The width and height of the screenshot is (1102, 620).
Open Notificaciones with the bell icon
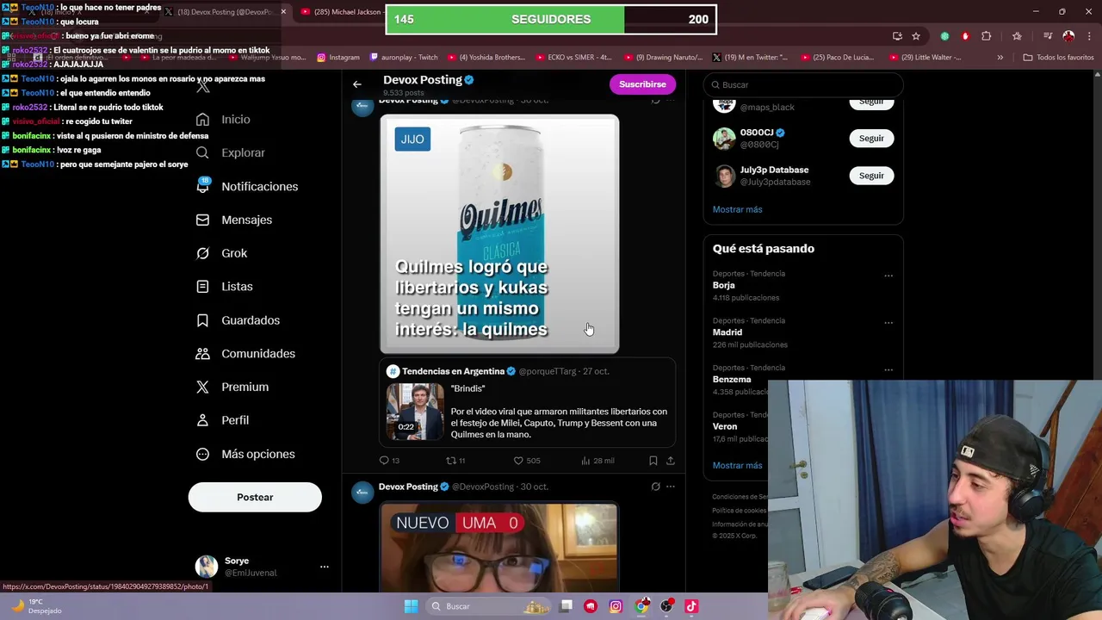[247, 186]
